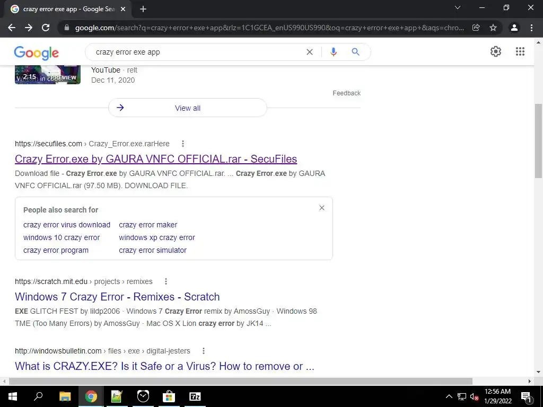Open Google apps grid
This screenshot has width=543, height=407.
pyautogui.click(x=520, y=51)
